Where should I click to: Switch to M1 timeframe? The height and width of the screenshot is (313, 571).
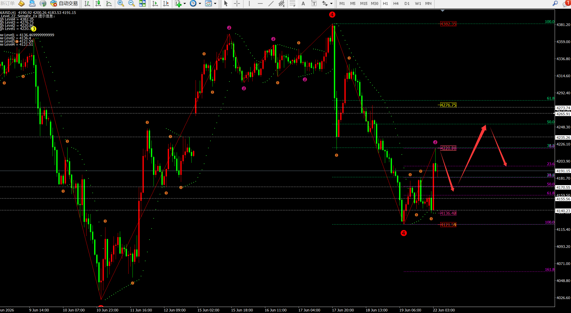tap(342, 3)
